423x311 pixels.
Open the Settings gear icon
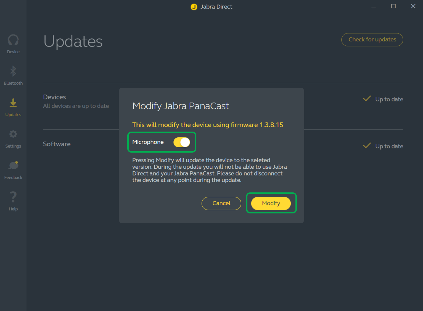13,134
